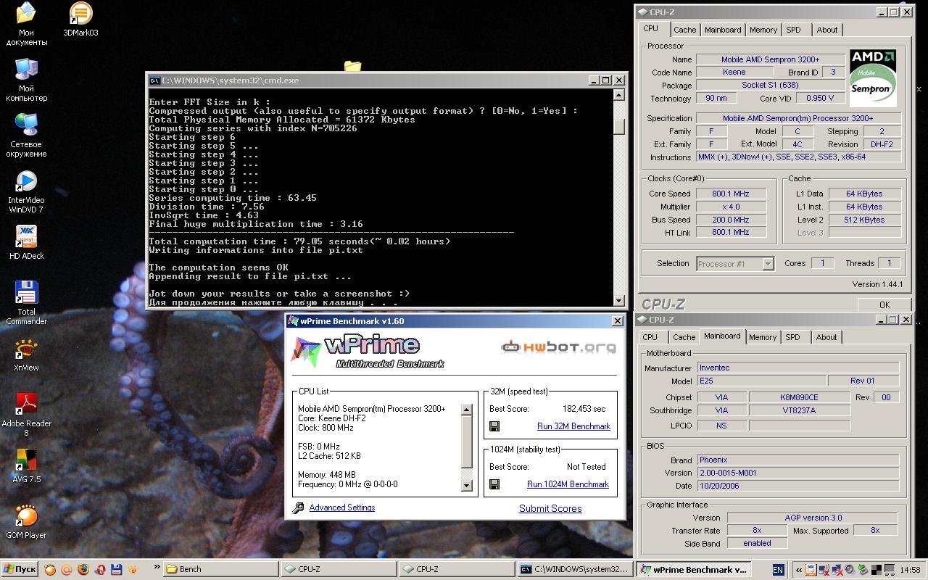Launch Firefox from the quick launch bar
Screen dimensions: 928x580
(x=83, y=570)
